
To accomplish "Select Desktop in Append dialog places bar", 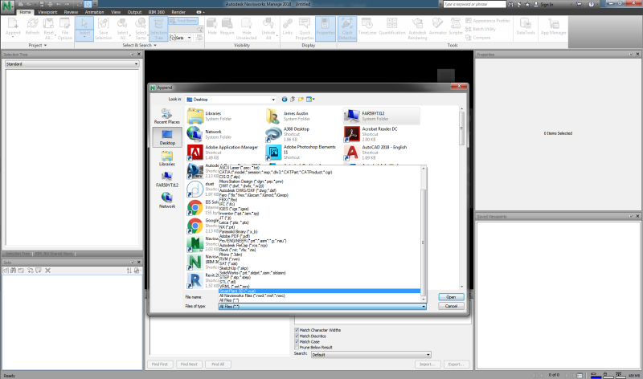I will 167,137.
